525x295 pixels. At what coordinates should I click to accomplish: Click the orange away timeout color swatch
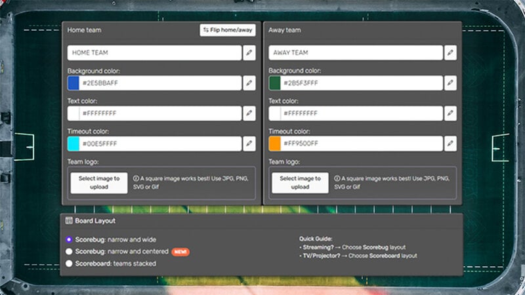[274, 144]
